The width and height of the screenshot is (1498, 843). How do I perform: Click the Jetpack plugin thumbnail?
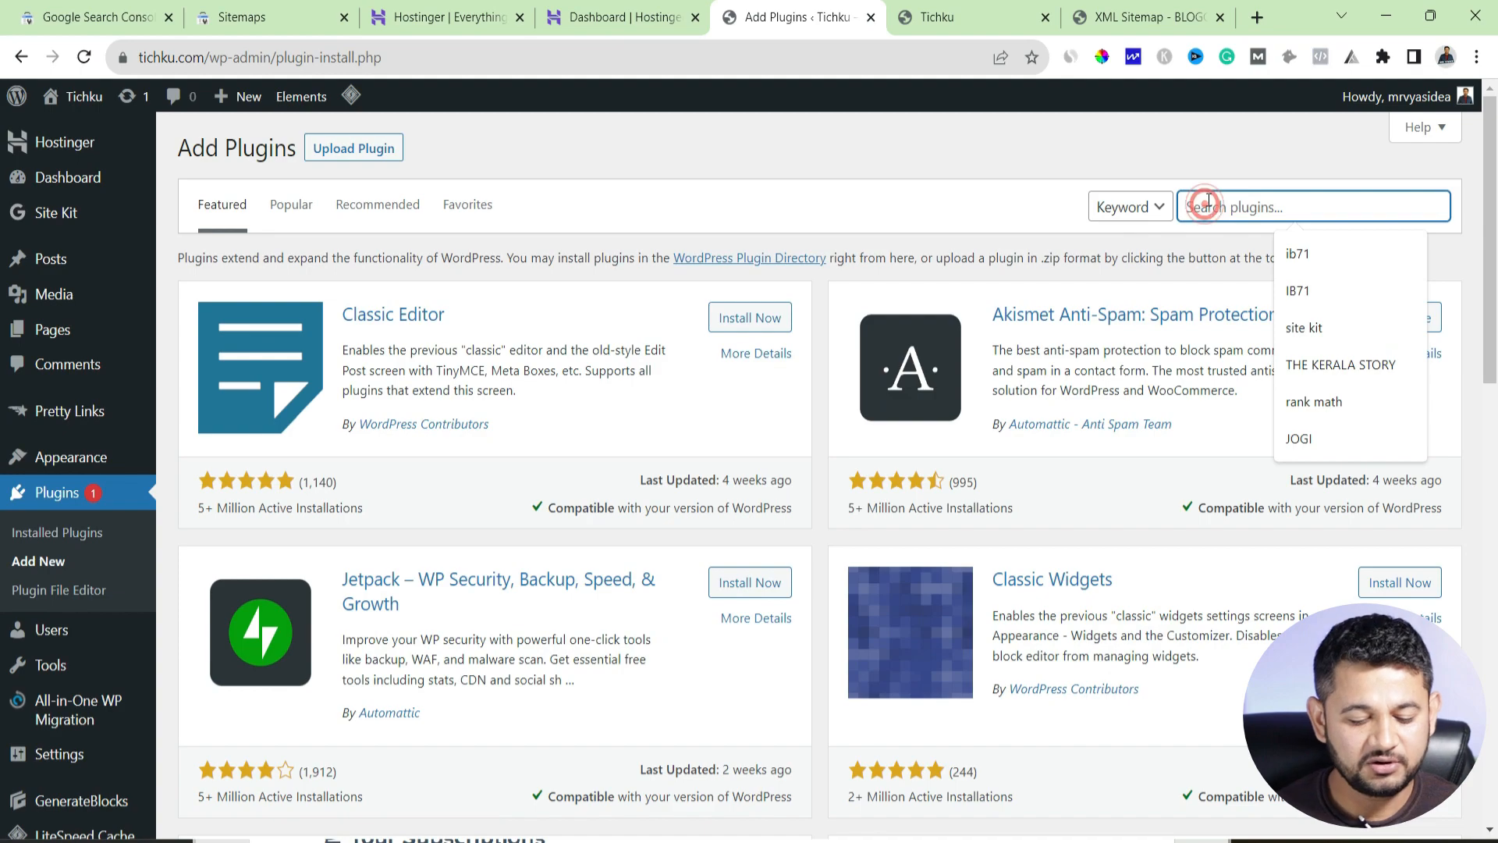(261, 632)
